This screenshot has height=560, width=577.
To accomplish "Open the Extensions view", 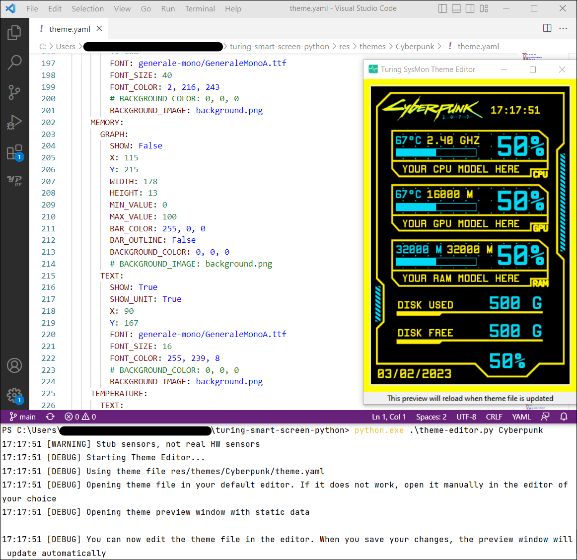I will (x=14, y=152).
